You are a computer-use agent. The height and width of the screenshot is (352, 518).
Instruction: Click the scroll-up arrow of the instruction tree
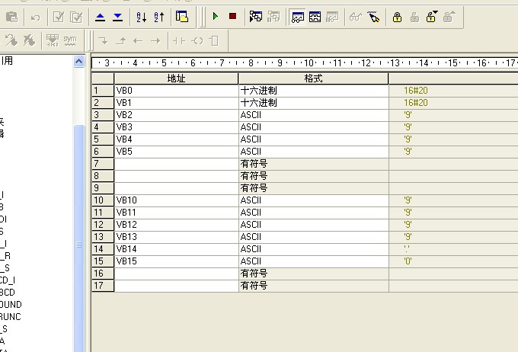point(79,62)
